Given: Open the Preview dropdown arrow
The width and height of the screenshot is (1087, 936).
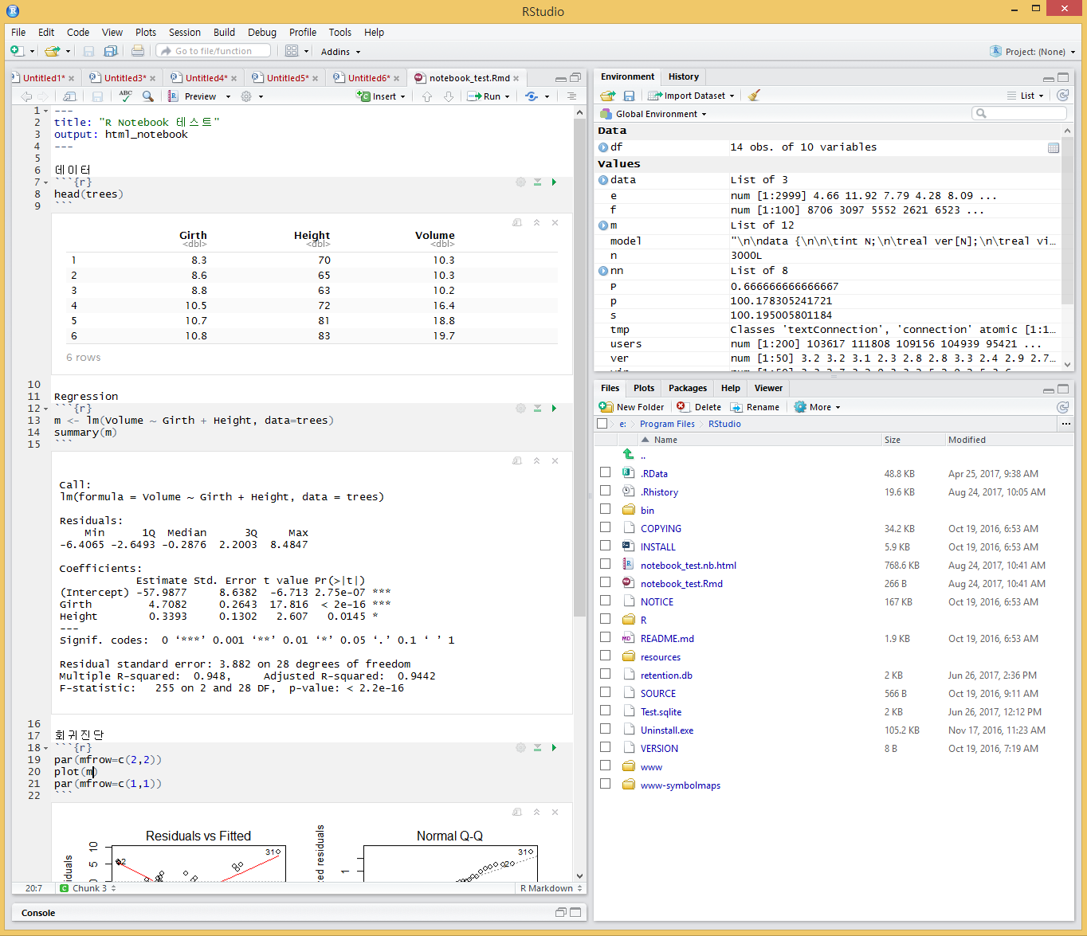Looking at the screenshot, I should tap(228, 96).
